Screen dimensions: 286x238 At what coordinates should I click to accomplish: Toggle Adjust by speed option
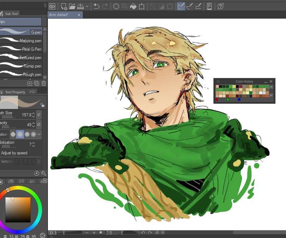point(14,153)
